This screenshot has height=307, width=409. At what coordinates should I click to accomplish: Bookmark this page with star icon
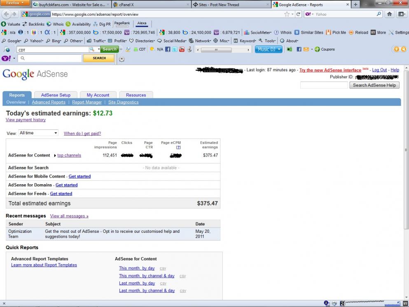pos(287,14)
